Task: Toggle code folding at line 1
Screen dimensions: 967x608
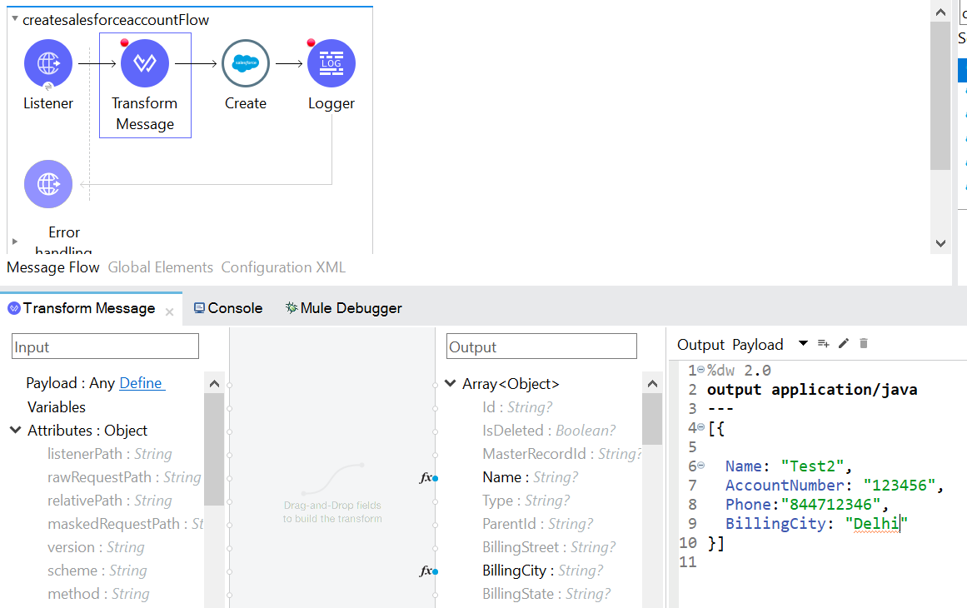Action: [700, 370]
